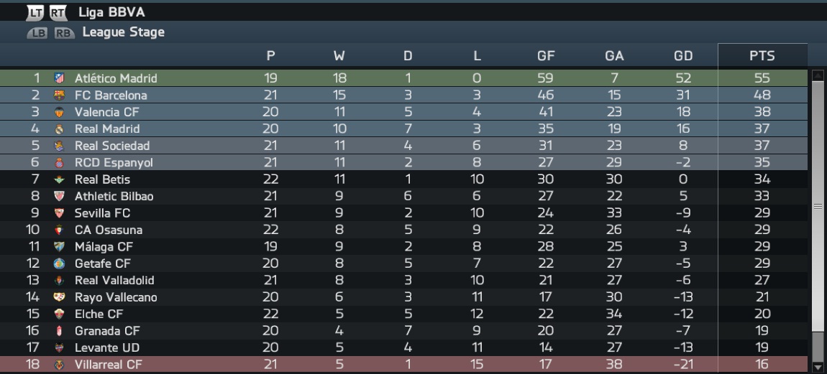This screenshot has height=374, width=827.
Task: Click the Atlético Madrid club crest
Action: point(59,78)
